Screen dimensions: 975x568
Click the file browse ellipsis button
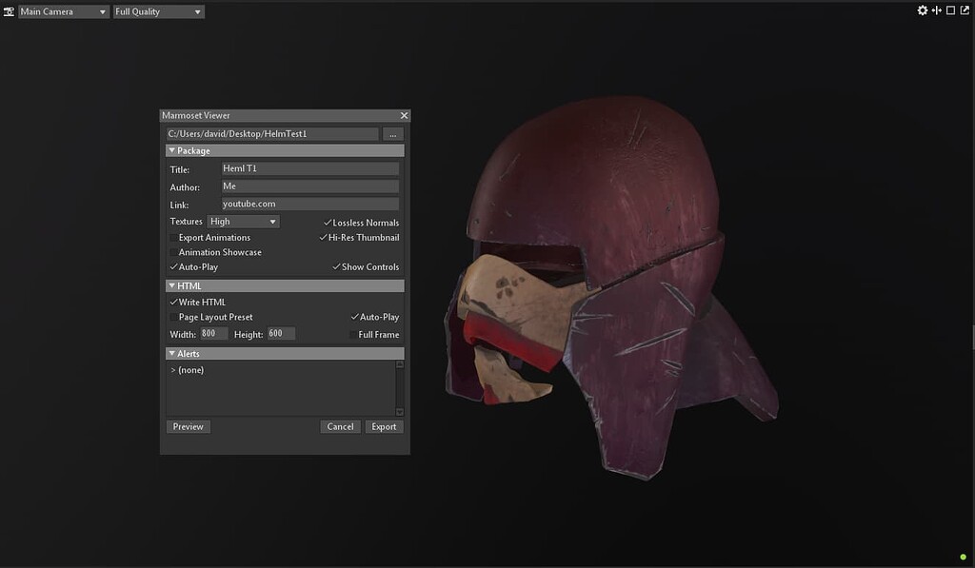pyautogui.click(x=392, y=133)
